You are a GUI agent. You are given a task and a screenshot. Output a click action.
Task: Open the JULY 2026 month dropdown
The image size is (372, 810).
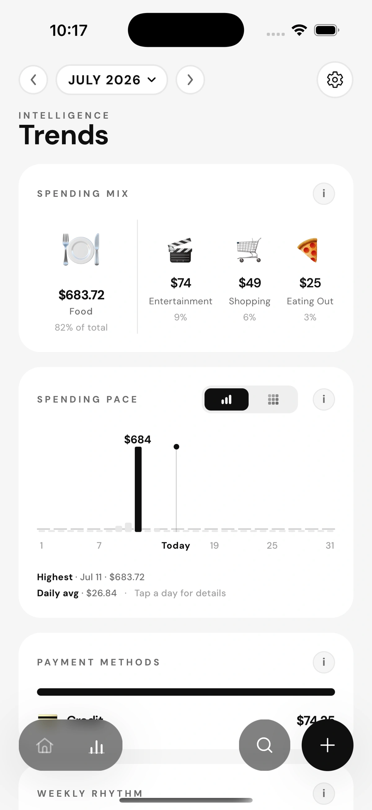[112, 79]
